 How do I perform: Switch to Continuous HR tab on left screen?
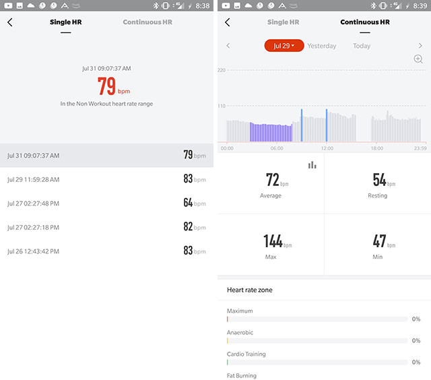[147, 22]
